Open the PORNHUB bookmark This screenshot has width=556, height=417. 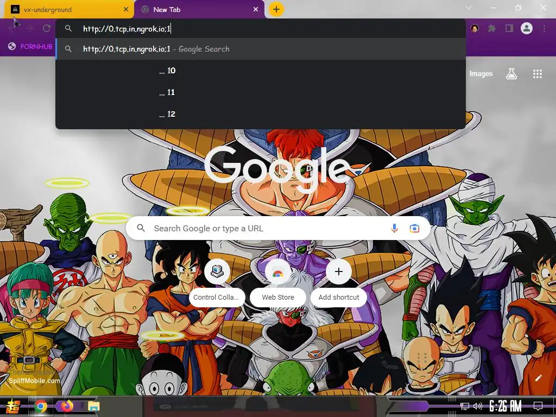(x=30, y=47)
